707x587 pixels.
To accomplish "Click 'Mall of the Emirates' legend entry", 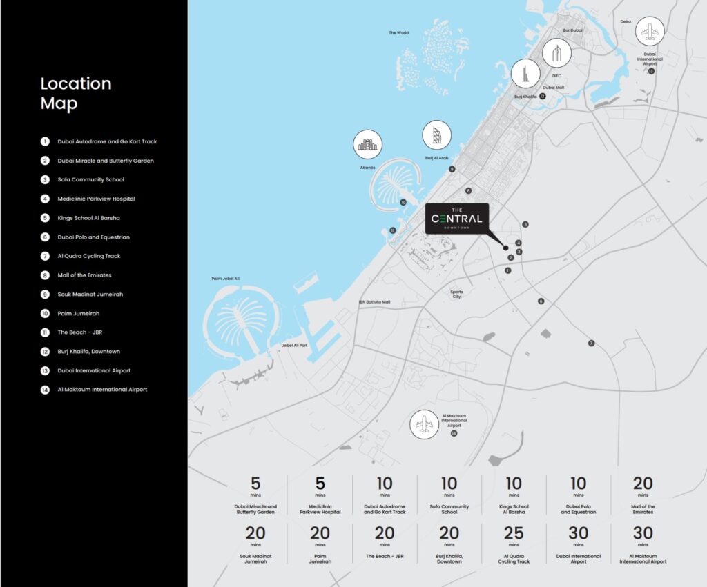I will (84, 275).
